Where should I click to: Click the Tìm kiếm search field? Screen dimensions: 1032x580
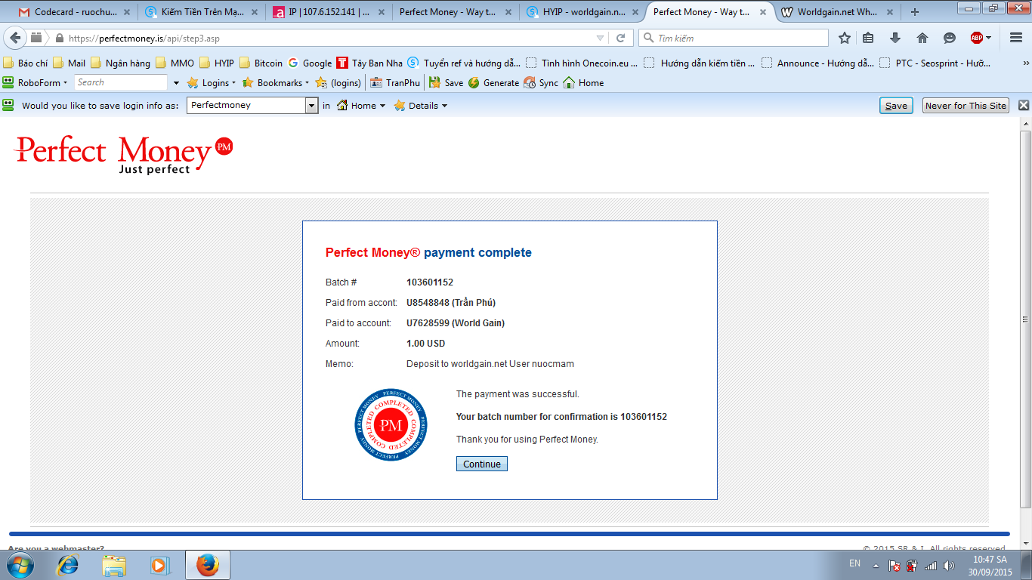[734, 38]
